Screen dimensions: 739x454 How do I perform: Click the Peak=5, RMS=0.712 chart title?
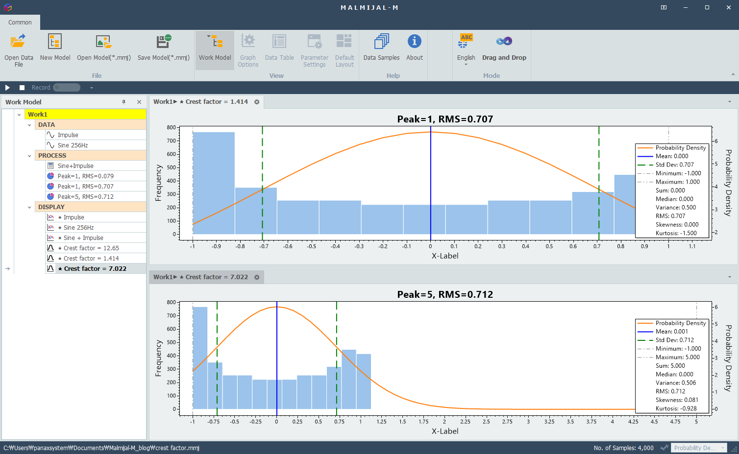445,294
